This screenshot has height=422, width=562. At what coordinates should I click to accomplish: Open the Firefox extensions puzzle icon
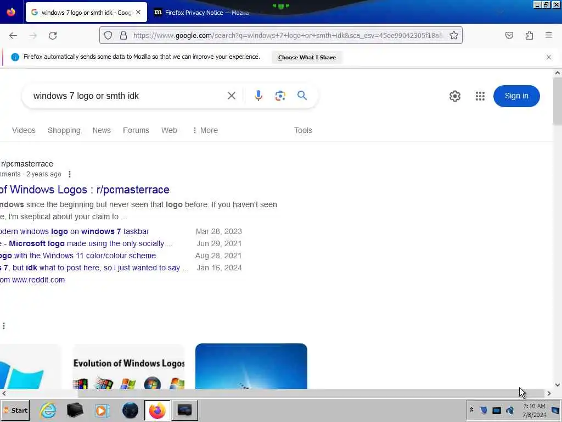530,35
